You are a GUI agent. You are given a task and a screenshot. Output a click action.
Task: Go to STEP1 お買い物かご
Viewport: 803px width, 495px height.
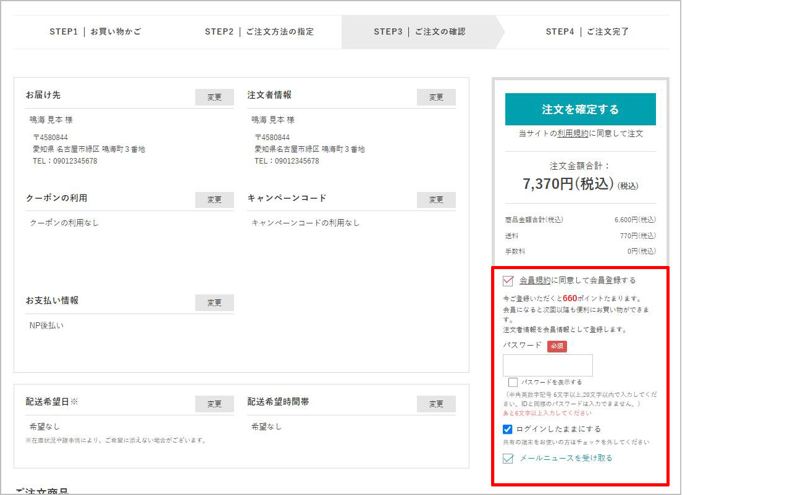click(x=95, y=31)
